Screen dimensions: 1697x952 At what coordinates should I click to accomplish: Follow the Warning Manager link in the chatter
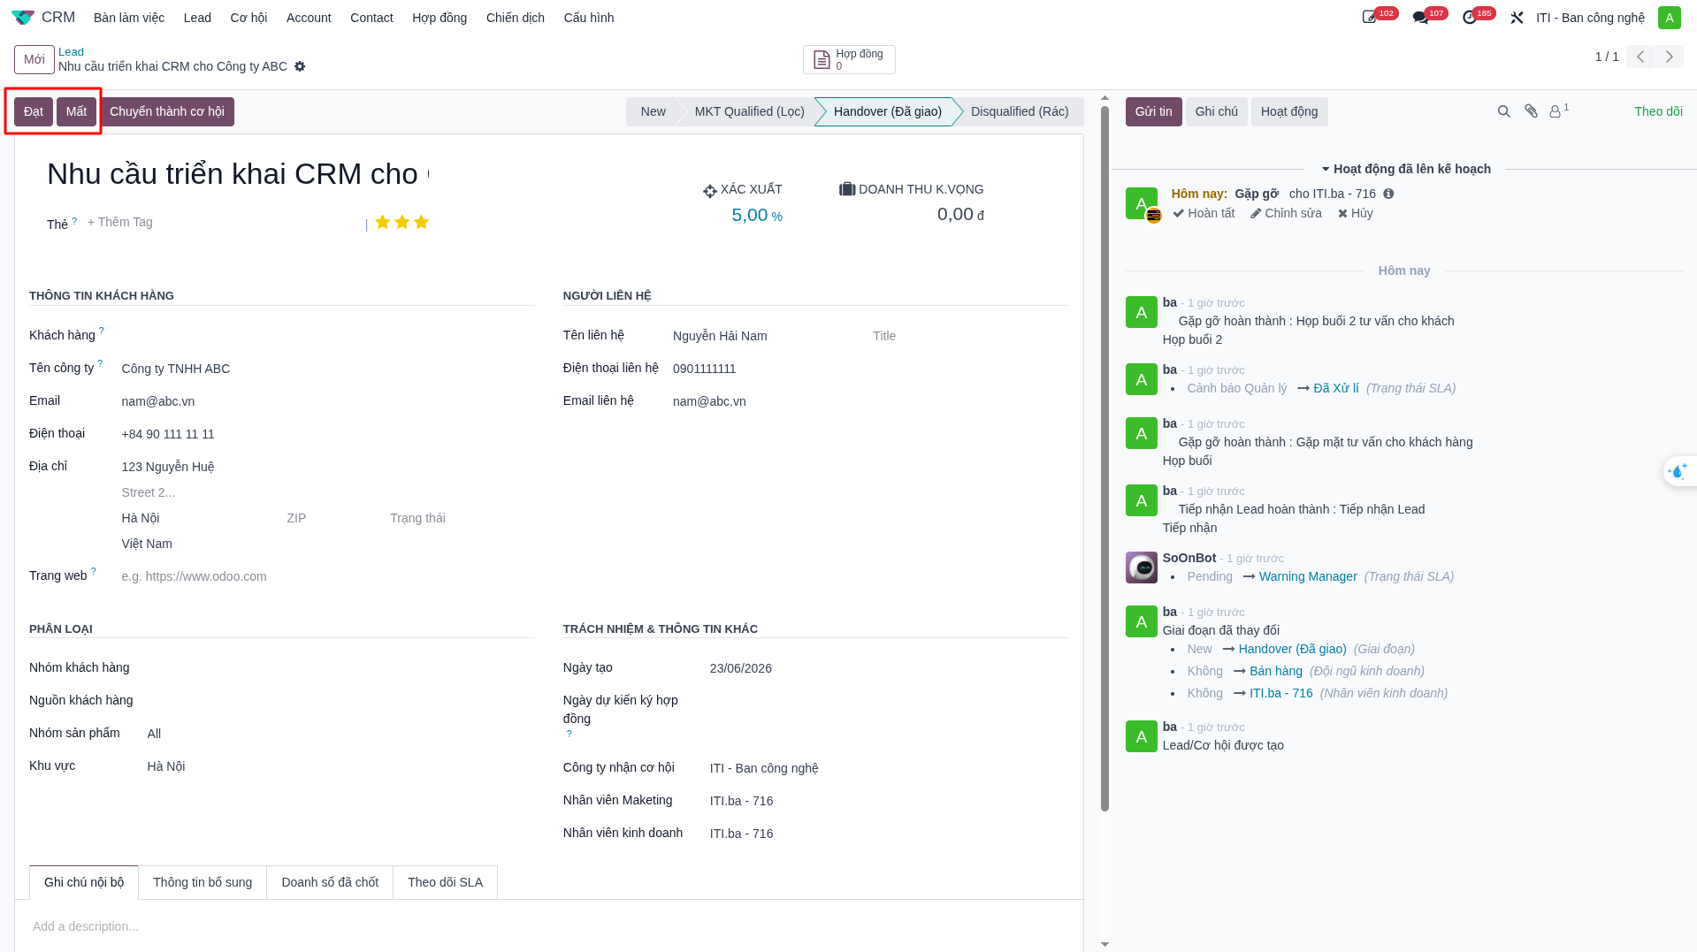click(x=1307, y=576)
